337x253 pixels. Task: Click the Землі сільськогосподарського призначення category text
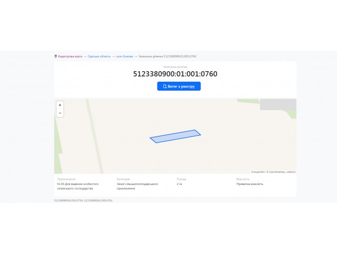[x=137, y=186]
